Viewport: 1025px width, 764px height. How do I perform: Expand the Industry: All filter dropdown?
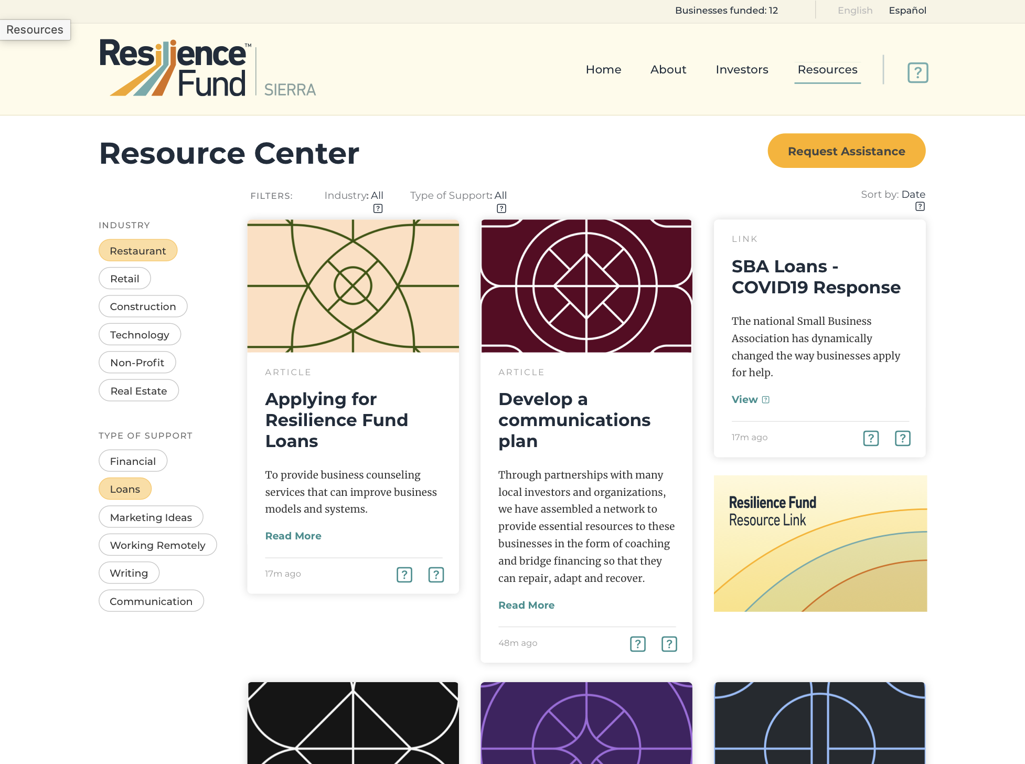(x=354, y=196)
